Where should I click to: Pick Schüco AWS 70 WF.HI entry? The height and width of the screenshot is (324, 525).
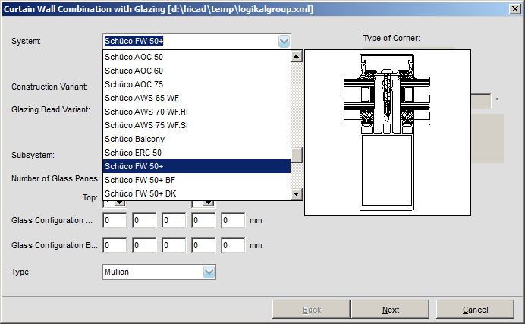tap(196, 112)
